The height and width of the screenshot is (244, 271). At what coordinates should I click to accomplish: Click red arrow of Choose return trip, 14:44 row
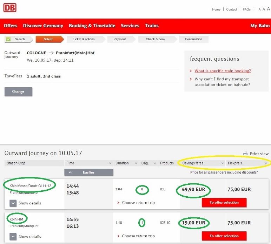click(x=118, y=203)
